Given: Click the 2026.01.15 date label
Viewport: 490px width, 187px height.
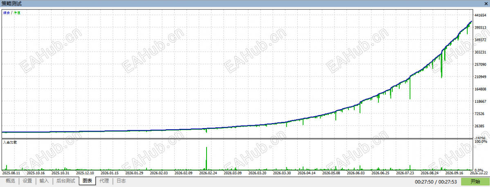Looking at the screenshot, I should click(110, 173).
